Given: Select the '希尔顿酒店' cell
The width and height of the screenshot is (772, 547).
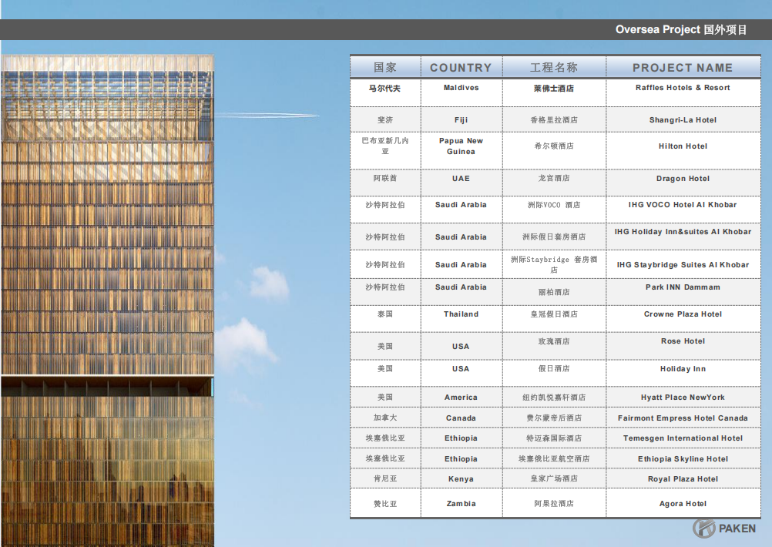Looking at the screenshot, I should click(x=554, y=150).
